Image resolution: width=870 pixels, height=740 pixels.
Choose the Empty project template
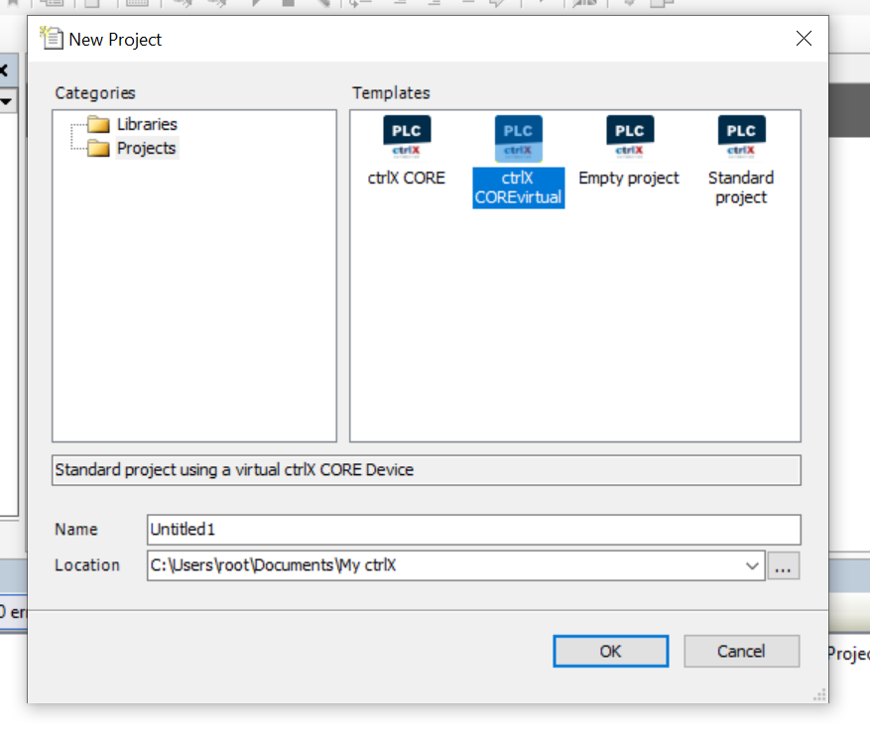tap(629, 152)
